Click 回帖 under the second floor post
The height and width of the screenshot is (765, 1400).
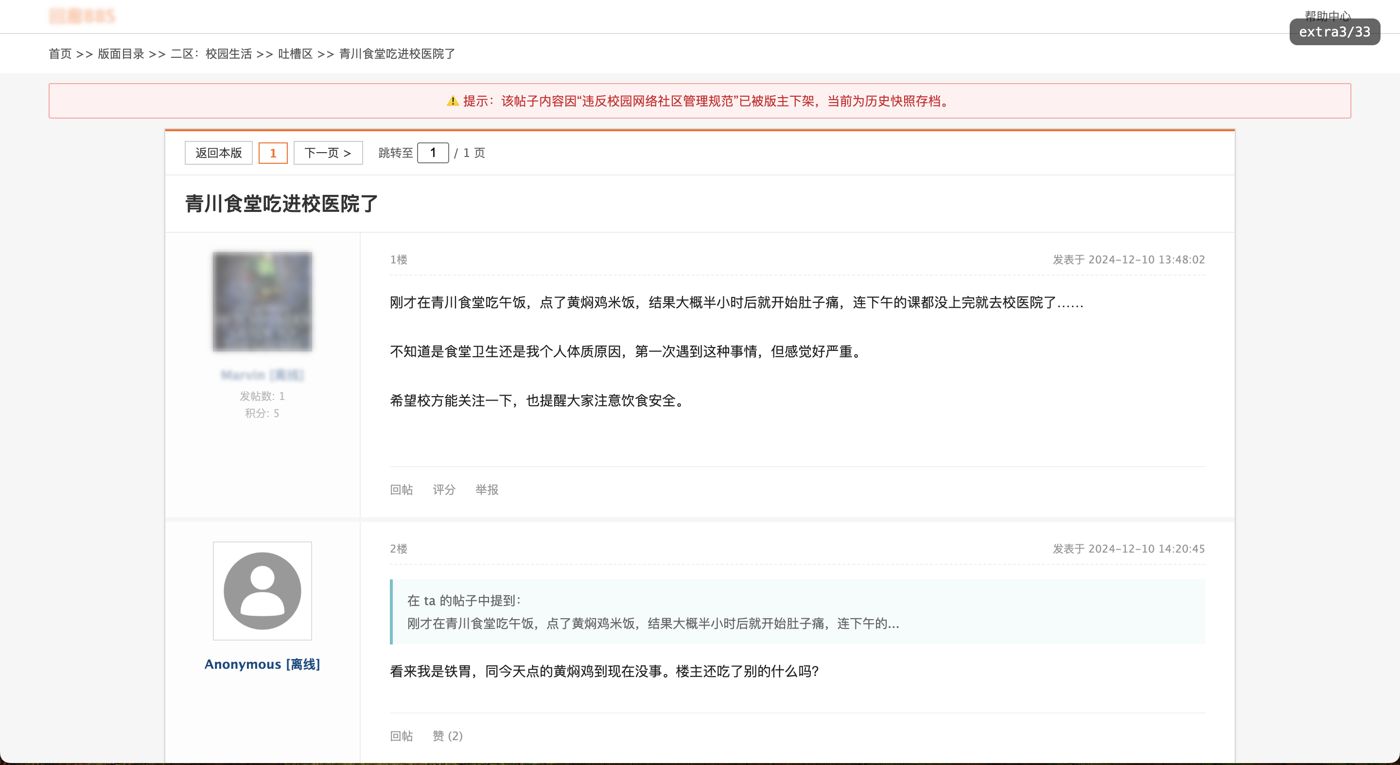click(x=401, y=736)
